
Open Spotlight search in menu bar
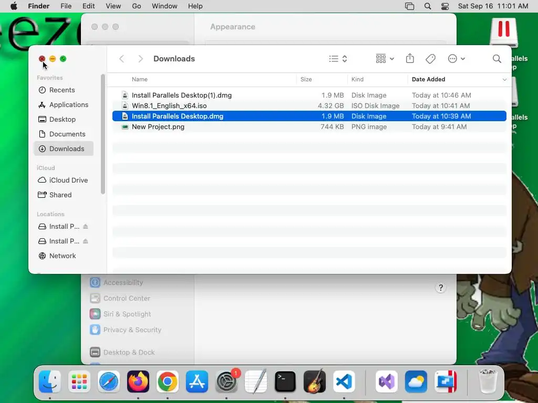point(428,6)
